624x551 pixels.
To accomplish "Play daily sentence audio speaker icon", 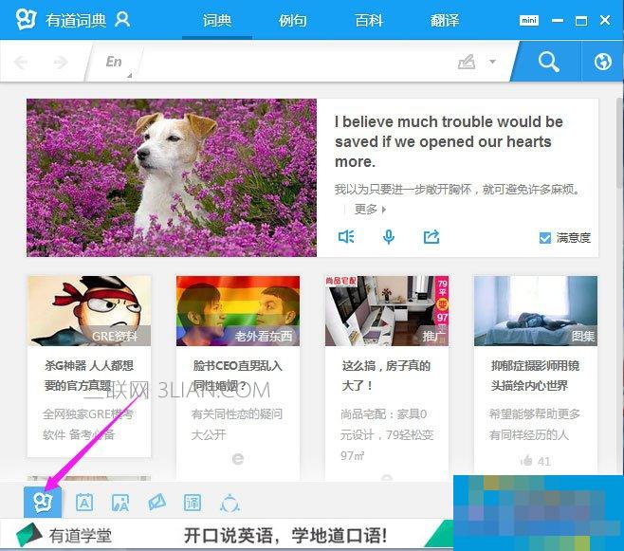I will tap(346, 237).
